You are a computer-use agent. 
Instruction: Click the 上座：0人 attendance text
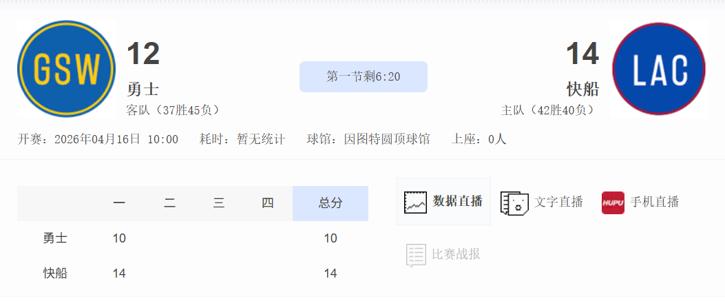coord(479,139)
